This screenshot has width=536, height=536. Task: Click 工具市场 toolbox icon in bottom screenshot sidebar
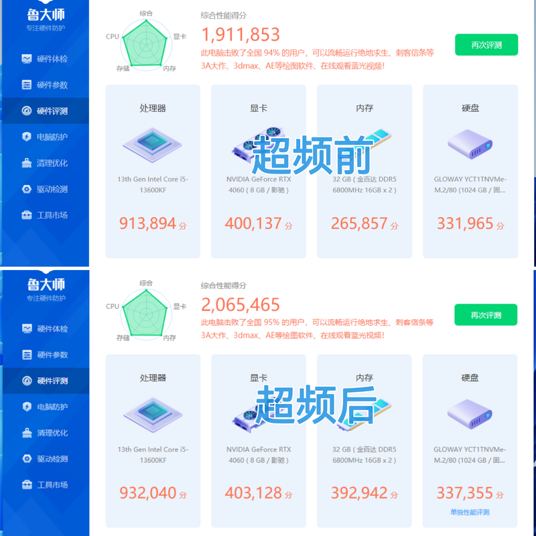tap(27, 484)
